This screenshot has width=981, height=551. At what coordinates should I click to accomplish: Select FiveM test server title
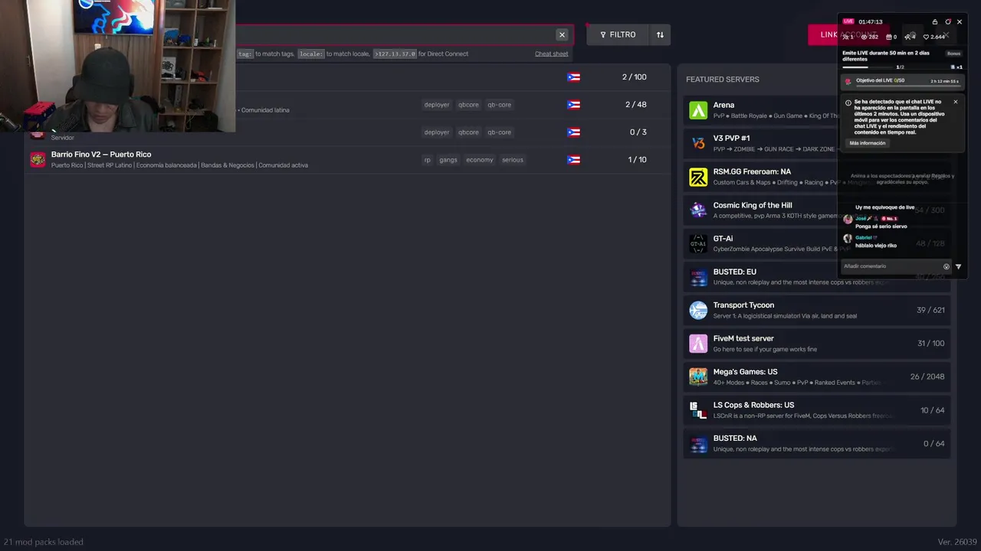pos(743,338)
